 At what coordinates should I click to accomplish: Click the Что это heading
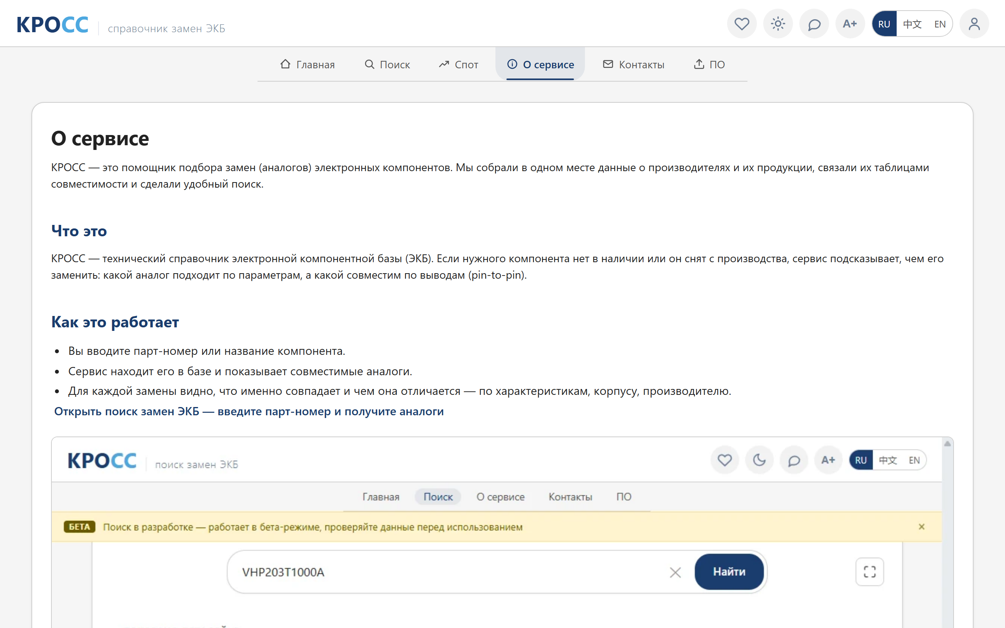coord(79,231)
